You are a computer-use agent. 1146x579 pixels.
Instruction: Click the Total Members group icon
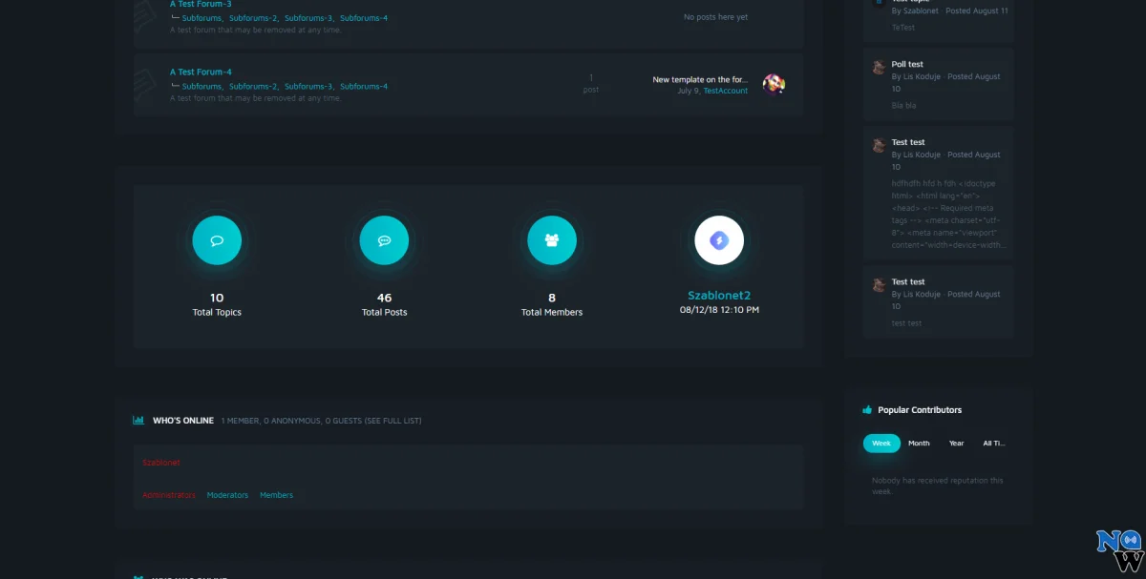point(552,240)
